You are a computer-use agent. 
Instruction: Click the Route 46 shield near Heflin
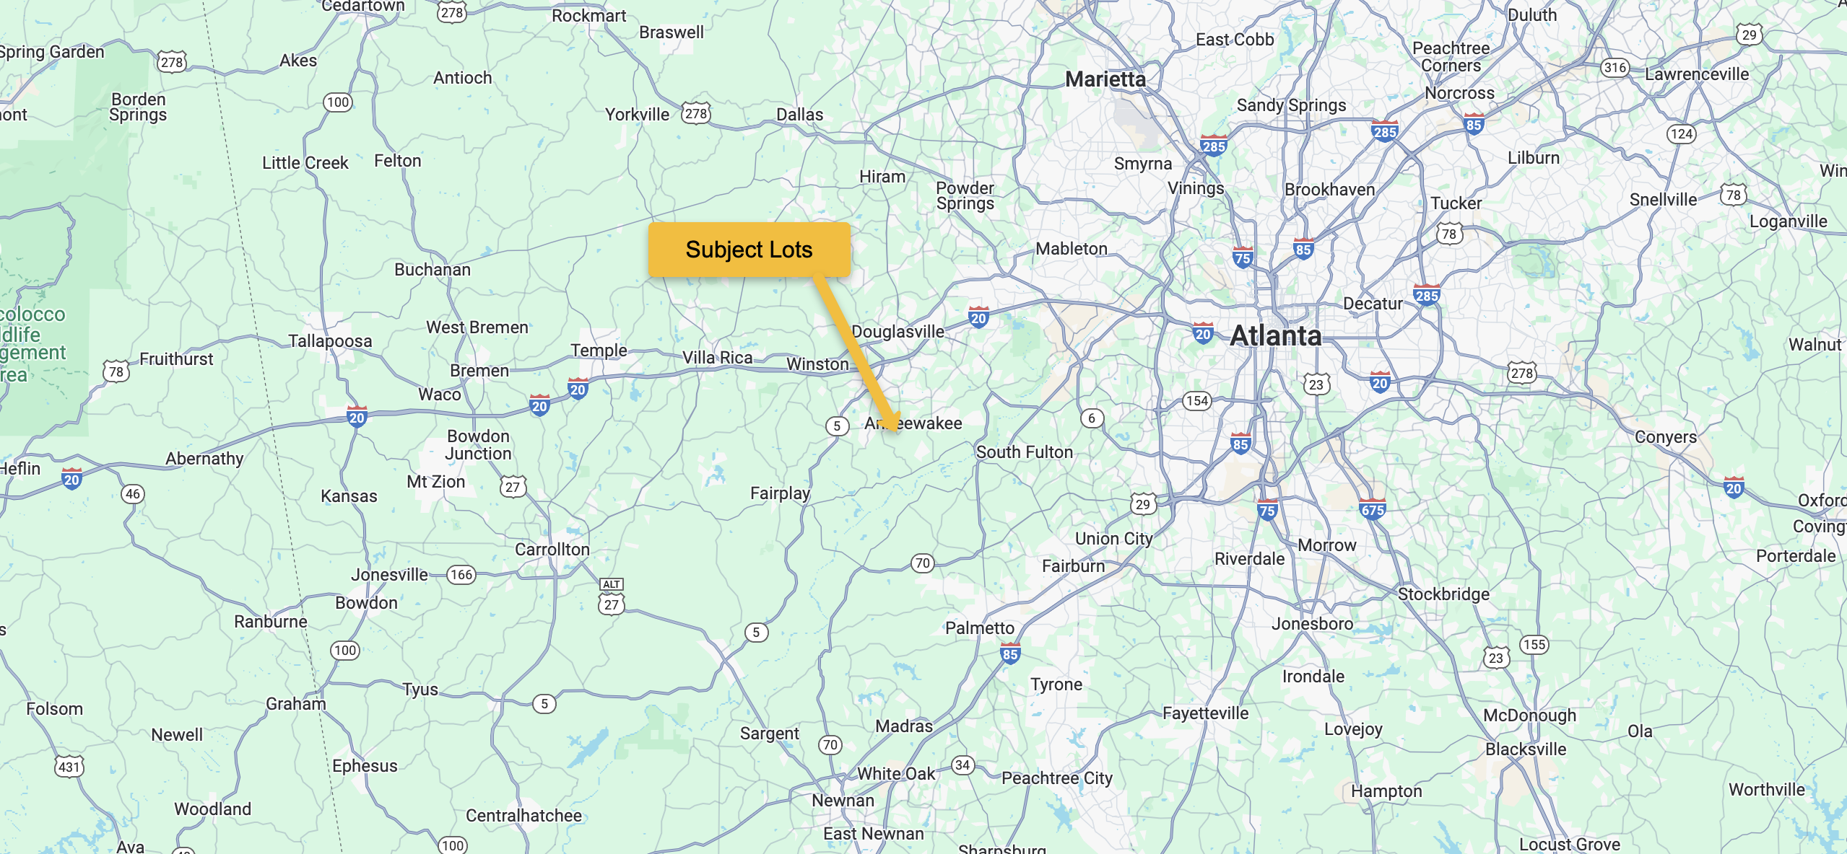click(132, 494)
